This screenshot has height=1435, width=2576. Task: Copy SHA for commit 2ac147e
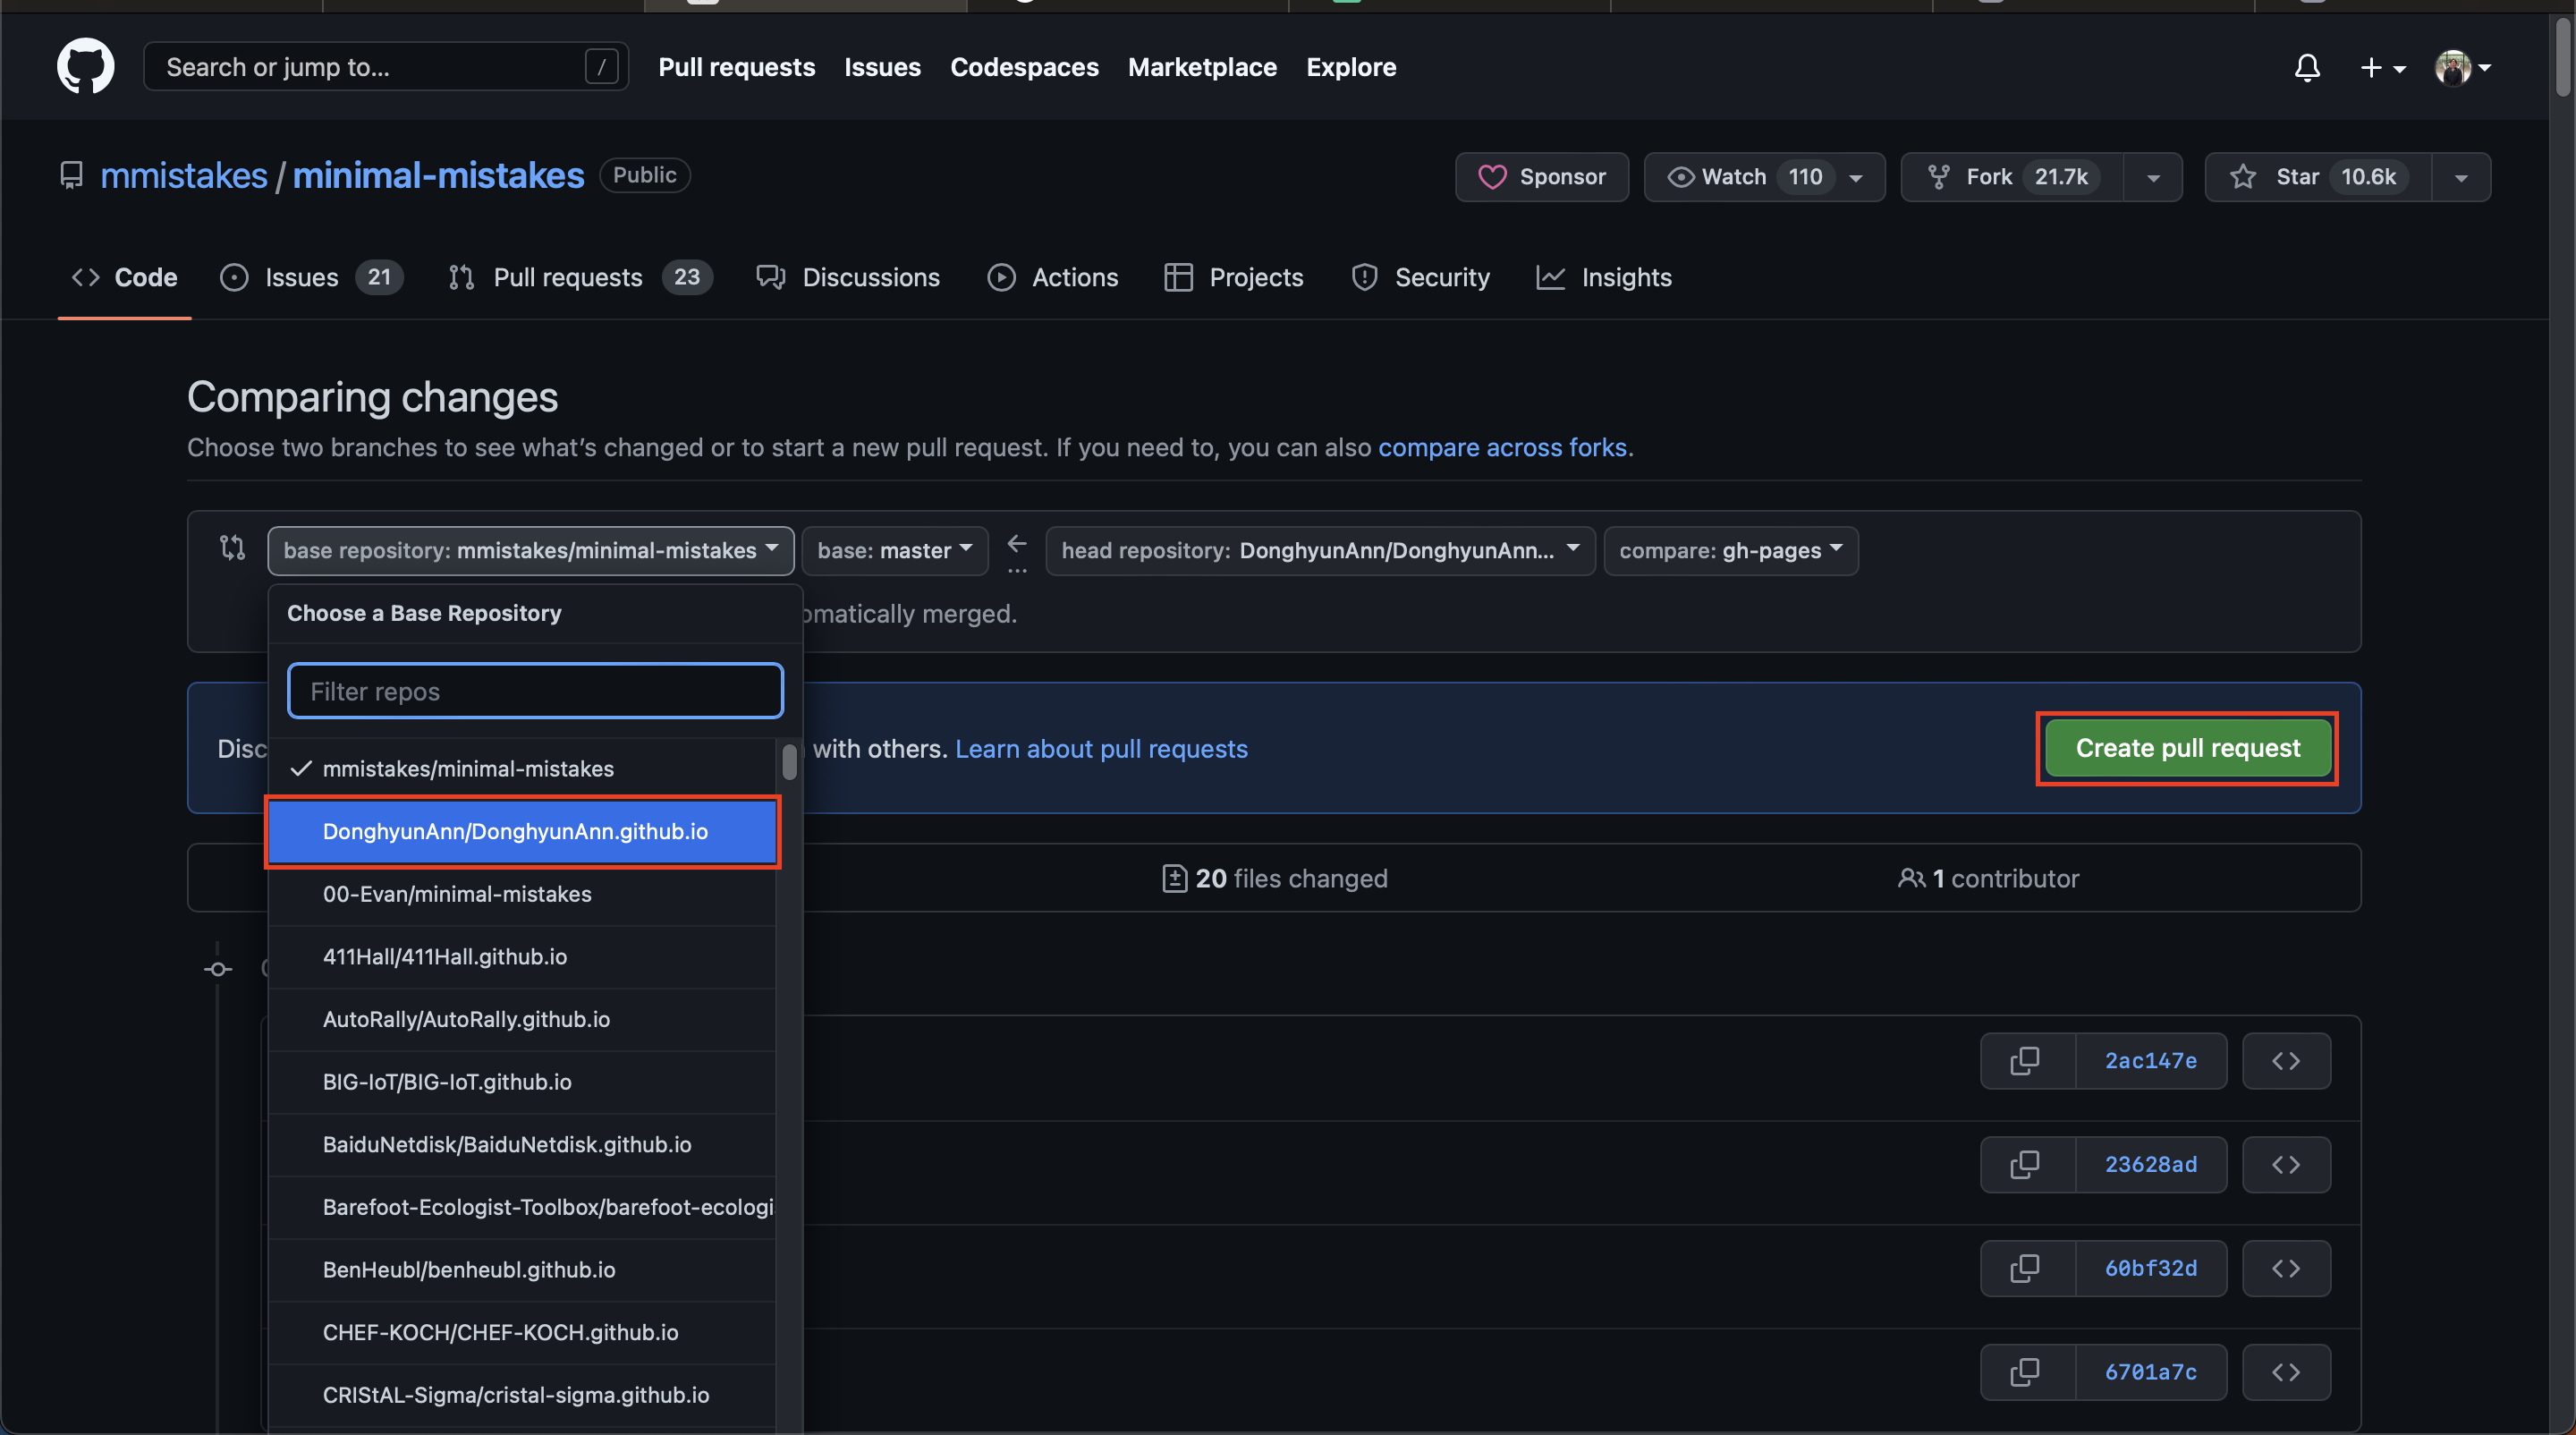pos(2027,1061)
